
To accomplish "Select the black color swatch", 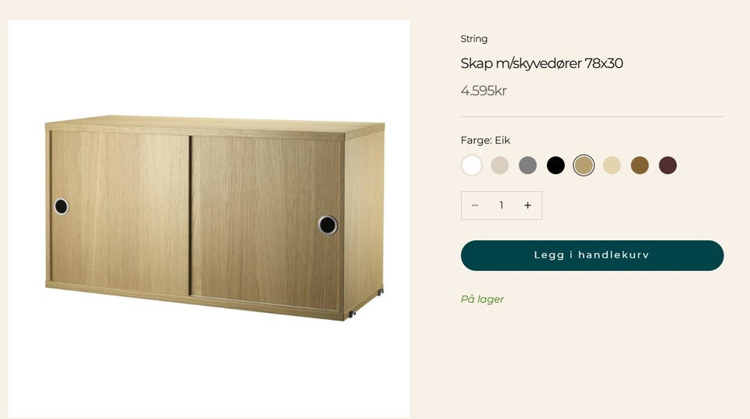I will point(555,165).
